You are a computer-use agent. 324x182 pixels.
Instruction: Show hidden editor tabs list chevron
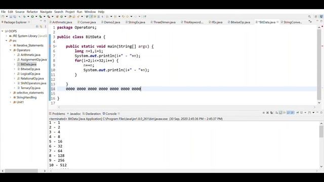pos(310,21)
